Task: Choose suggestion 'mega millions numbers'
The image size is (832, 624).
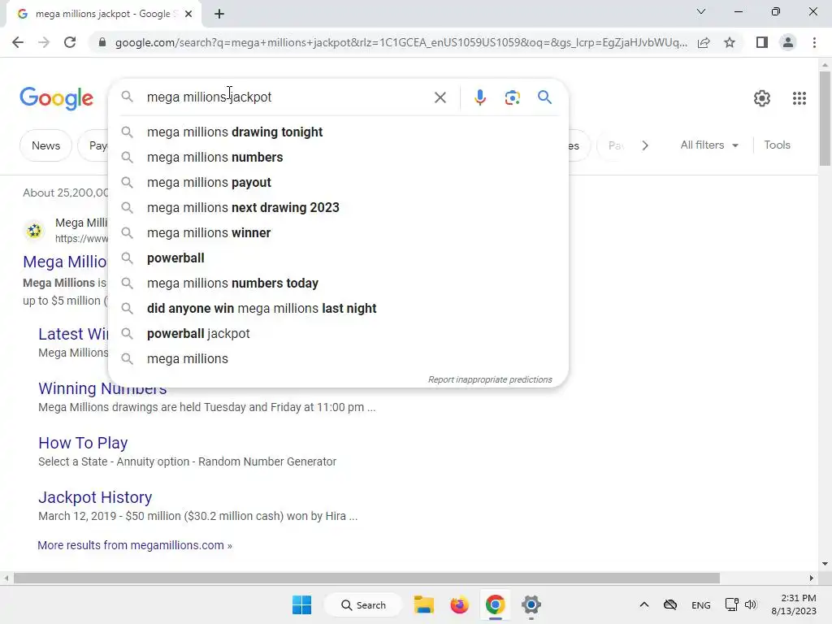Action: [x=338, y=158]
